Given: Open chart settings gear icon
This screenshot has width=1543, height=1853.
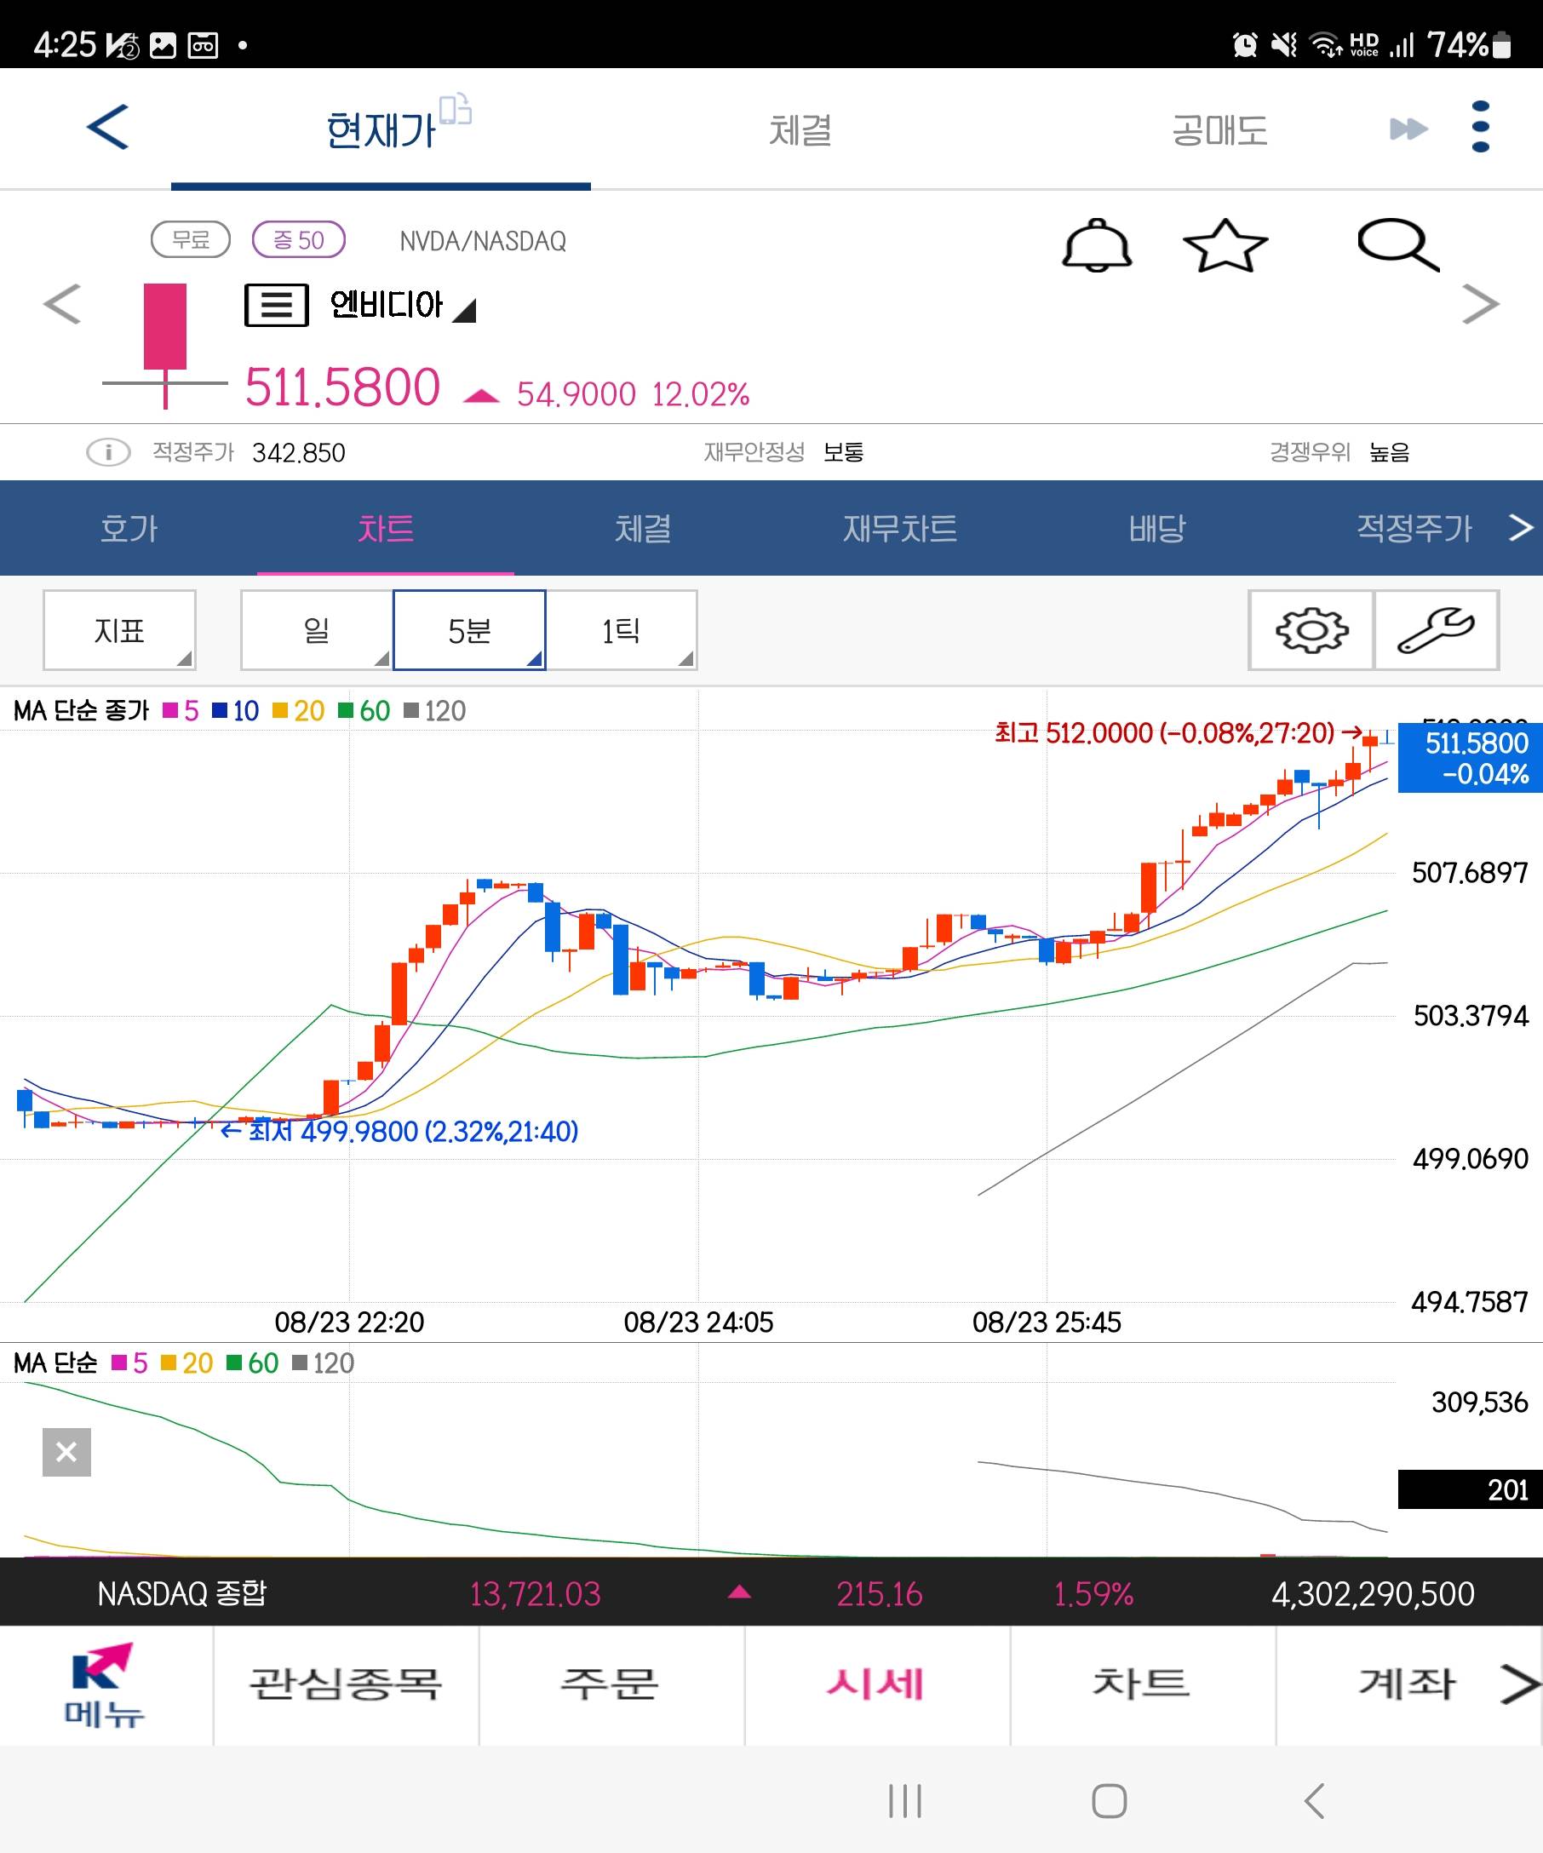Looking at the screenshot, I should (x=1311, y=630).
